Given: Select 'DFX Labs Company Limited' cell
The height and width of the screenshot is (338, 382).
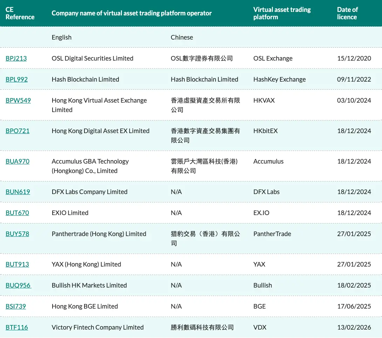Looking at the screenshot, I should point(90,192).
